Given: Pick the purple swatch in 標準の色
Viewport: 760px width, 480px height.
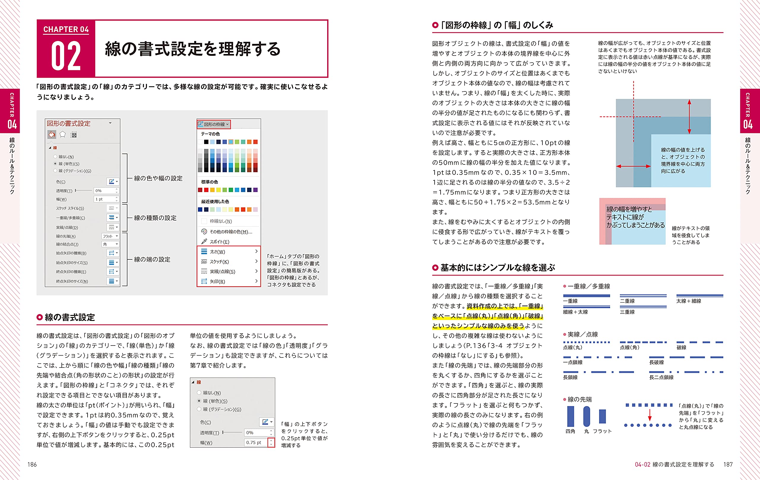Looking at the screenshot, I should [255, 190].
